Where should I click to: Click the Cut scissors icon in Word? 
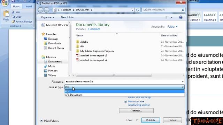(x=13, y=12)
